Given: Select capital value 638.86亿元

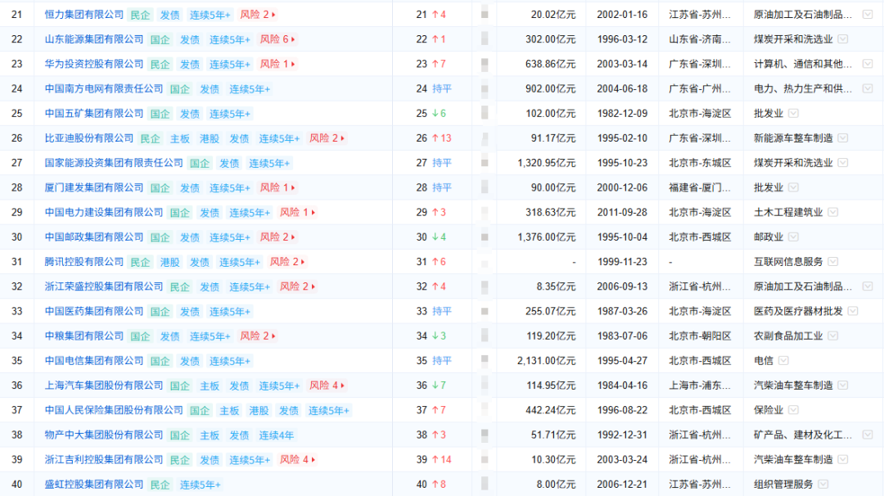Looking at the screenshot, I should point(550,65).
